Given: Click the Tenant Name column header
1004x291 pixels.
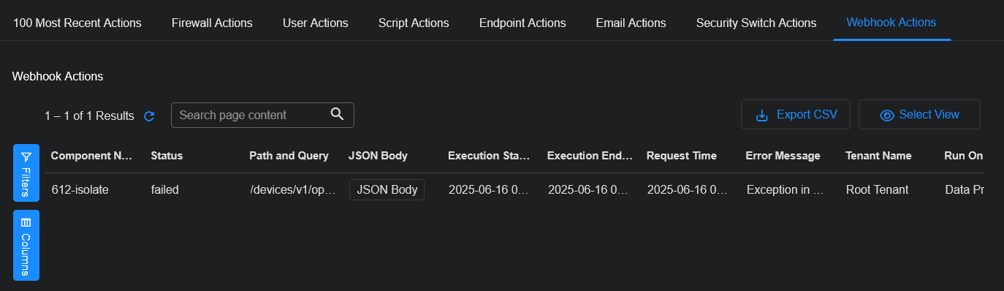Looking at the screenshot, I should [878, 156].
